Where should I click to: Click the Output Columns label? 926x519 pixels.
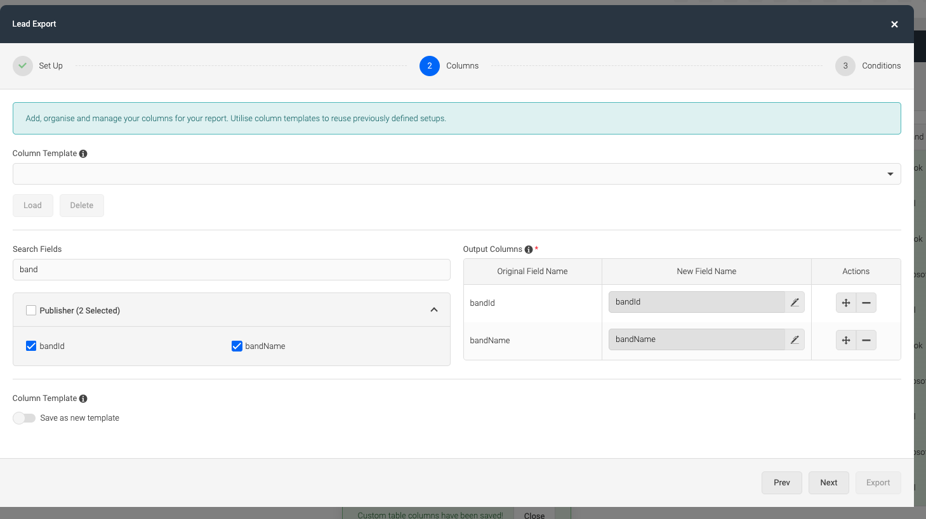click(493, 249)
